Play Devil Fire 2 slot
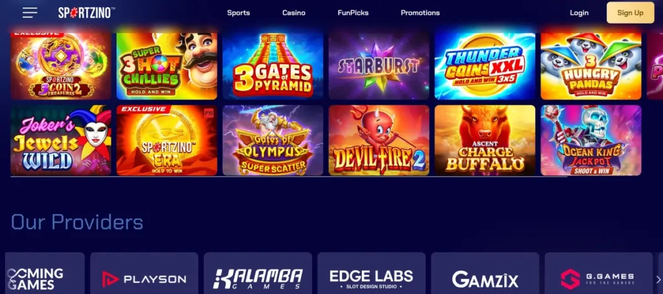 [379, 140]
